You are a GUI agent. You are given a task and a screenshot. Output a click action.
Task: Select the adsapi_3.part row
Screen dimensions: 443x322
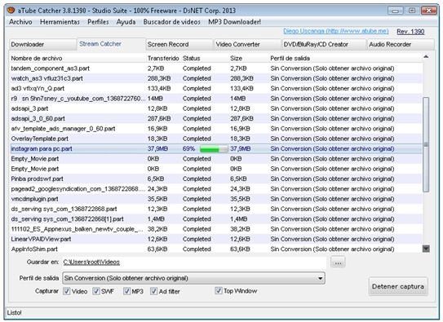click(216, 108)
